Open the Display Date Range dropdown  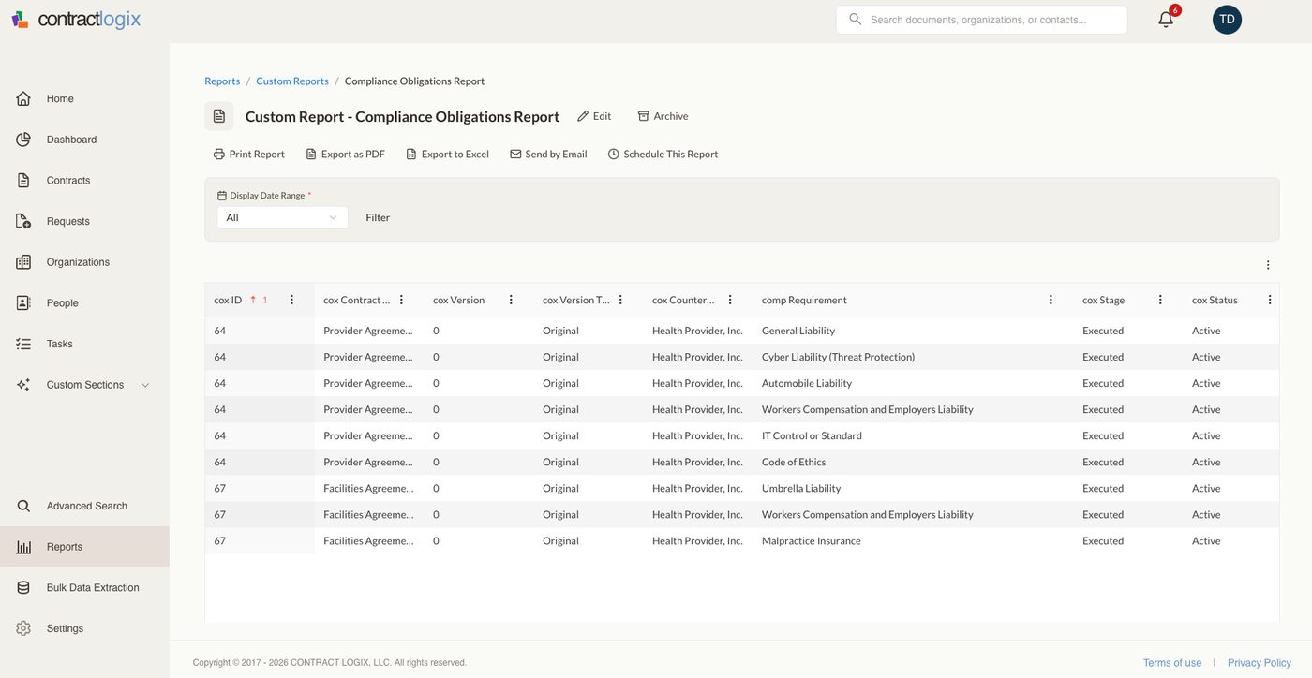(x=282, y=217)
